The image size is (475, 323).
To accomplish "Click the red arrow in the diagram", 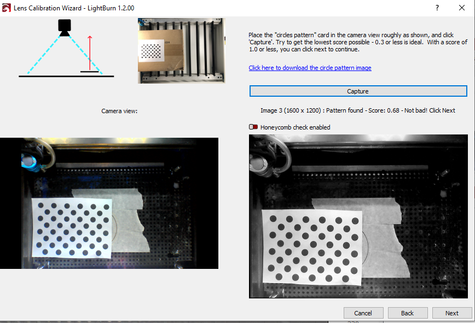I will pyautogui.click(x=90, y=53).
